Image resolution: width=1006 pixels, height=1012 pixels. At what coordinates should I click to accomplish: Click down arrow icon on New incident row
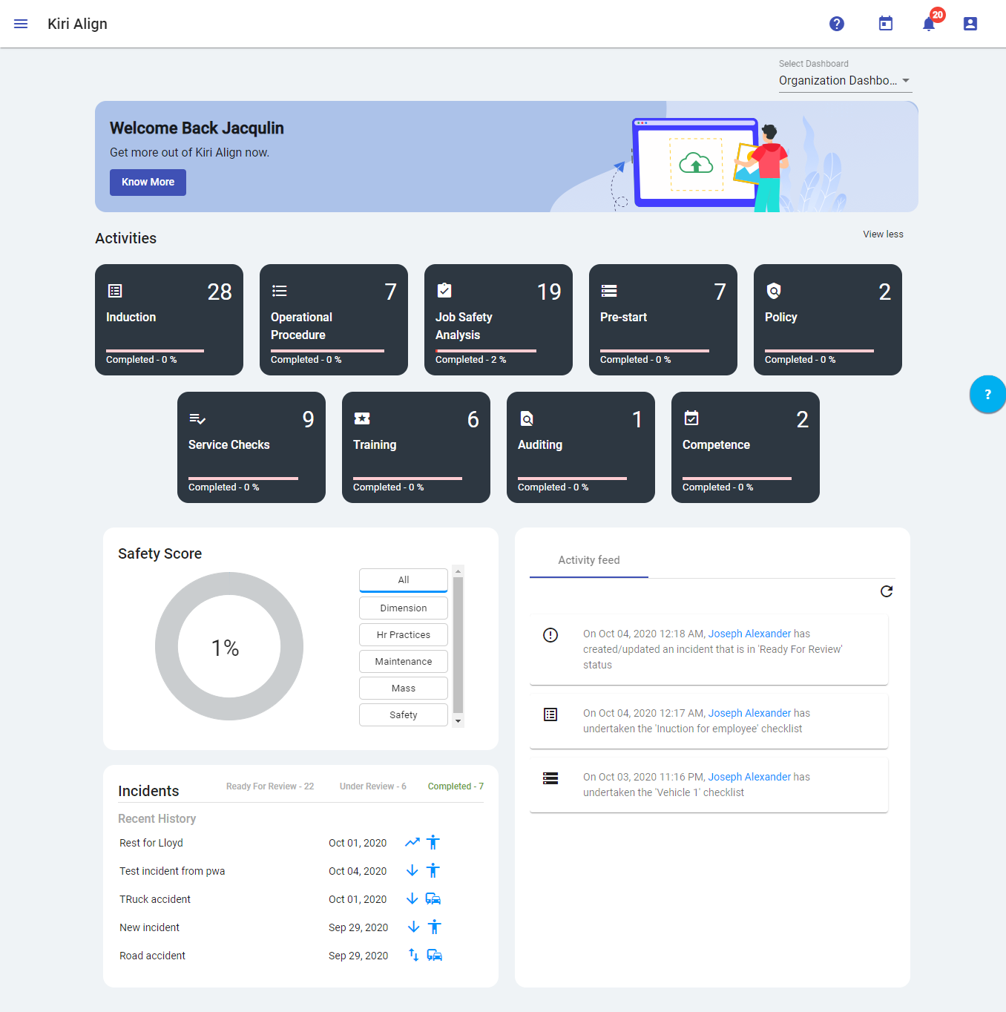pos(414,927)
